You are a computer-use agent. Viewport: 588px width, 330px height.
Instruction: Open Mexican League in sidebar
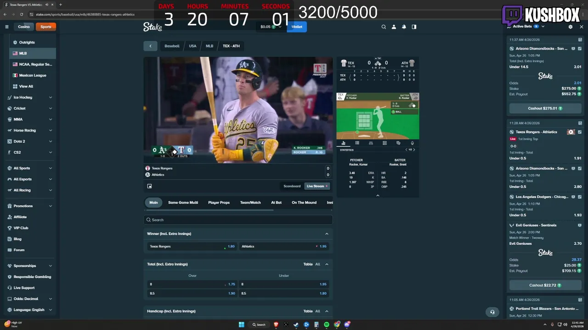pos(33,75)
